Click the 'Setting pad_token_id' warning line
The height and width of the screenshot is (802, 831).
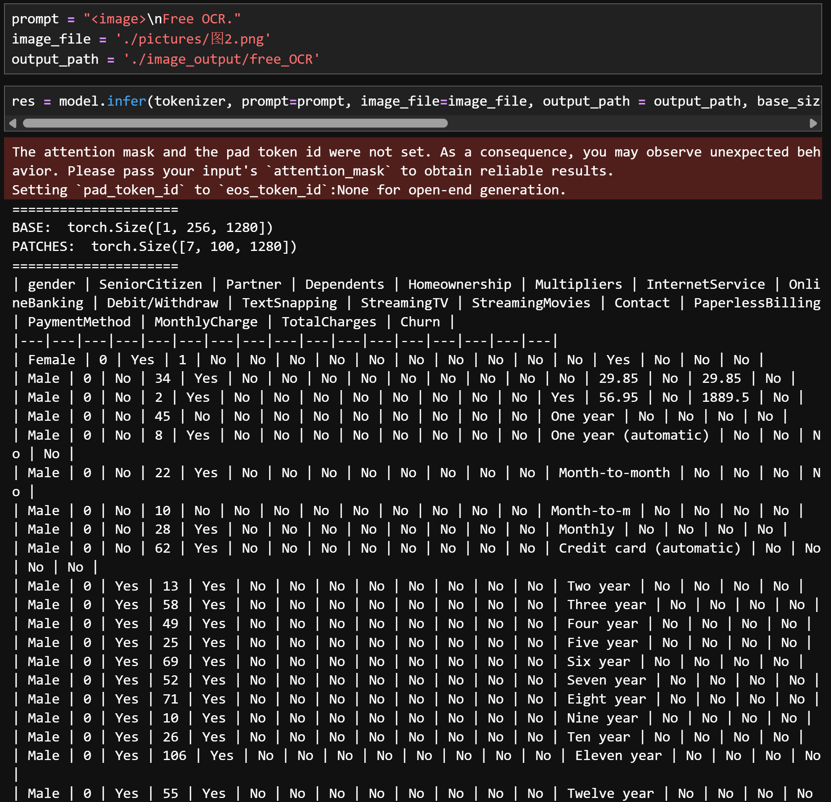288,190
